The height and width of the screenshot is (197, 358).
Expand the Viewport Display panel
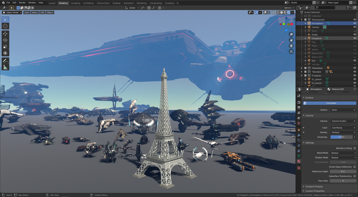pos(314,187)
